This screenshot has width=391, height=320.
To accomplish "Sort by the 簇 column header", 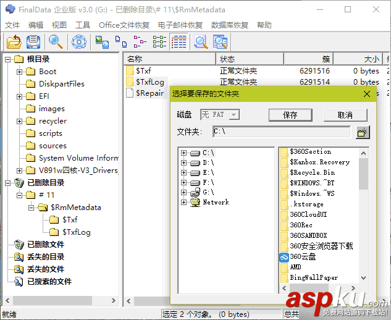I will (x=308, y=59).
